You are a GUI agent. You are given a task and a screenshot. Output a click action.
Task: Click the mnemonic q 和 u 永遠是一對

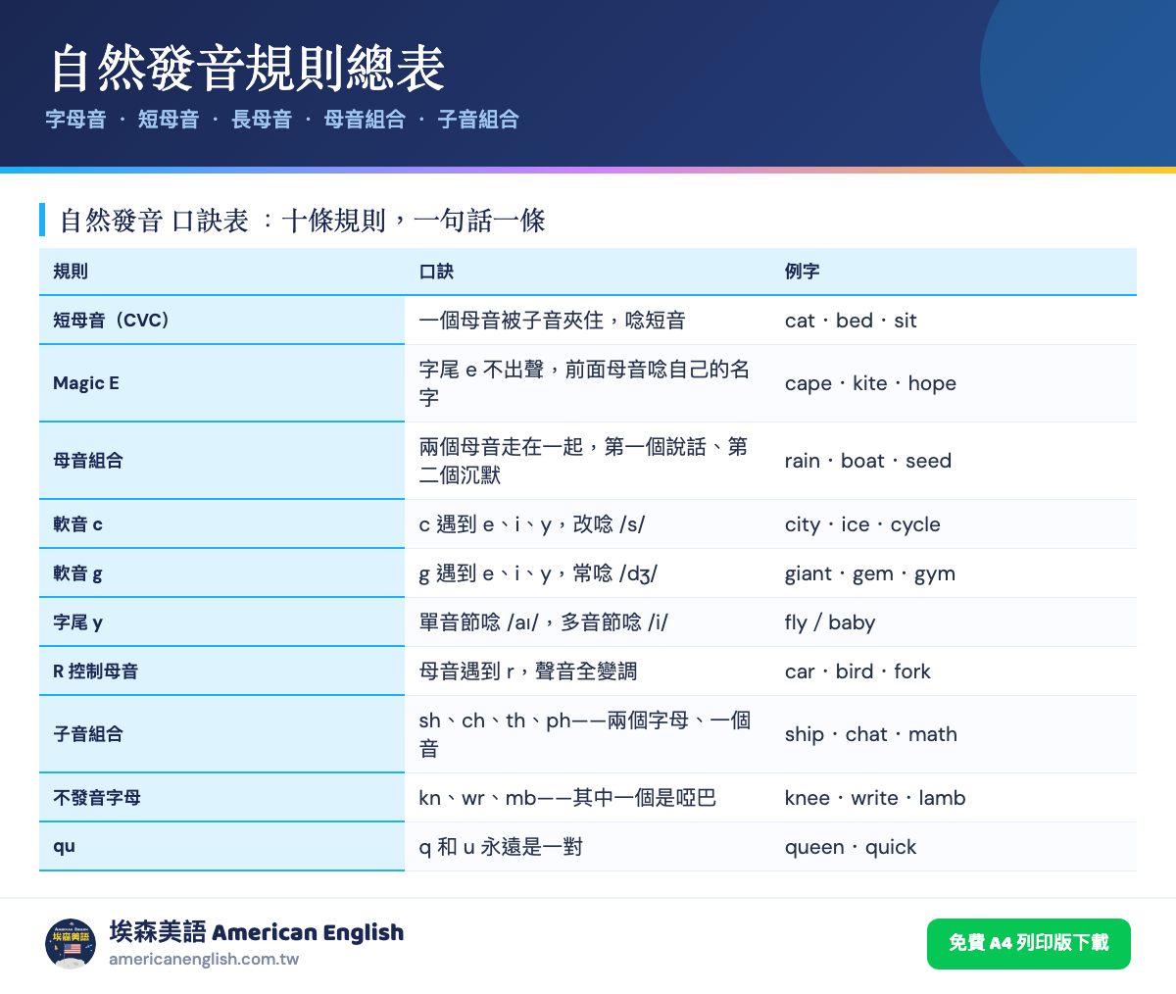point(501,847)
